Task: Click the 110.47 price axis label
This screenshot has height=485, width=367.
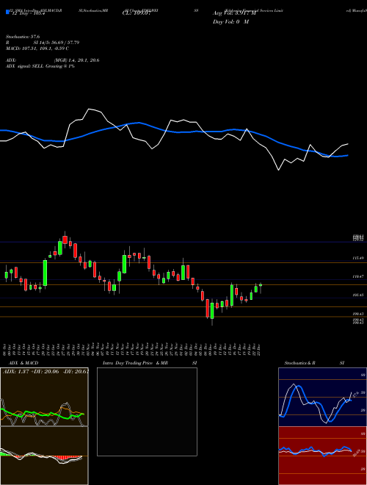Action: tap(358, 276)
